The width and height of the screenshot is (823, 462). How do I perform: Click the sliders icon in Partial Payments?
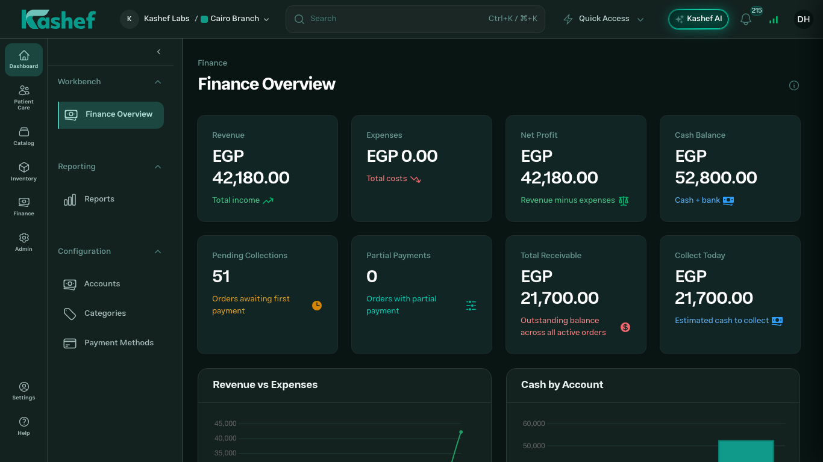(471, 306)
